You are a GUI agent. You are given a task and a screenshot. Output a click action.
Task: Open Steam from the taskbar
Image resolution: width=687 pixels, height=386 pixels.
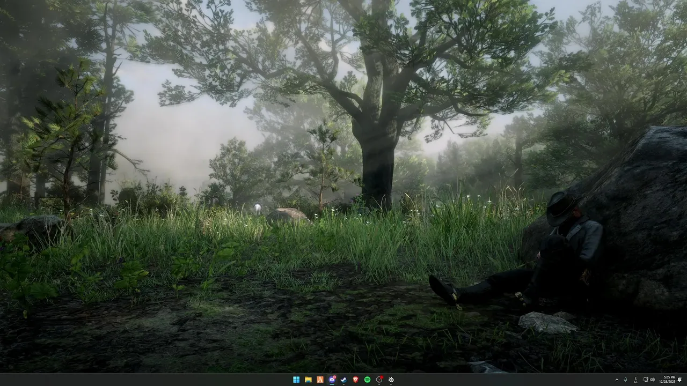pyautogui.click(x=343, y=380)
